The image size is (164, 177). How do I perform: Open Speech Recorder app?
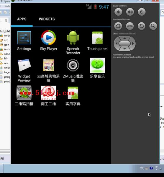[73, 43]
